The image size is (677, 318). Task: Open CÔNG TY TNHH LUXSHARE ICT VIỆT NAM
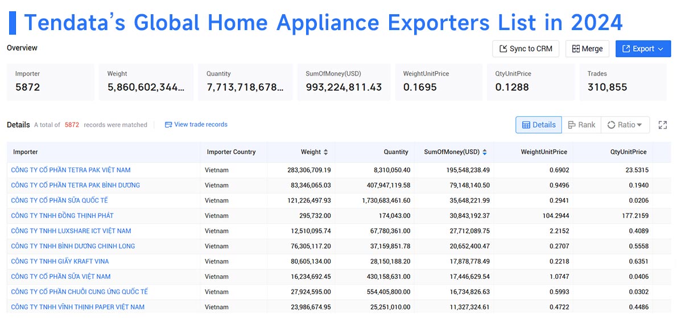click(x=71, y=231)
